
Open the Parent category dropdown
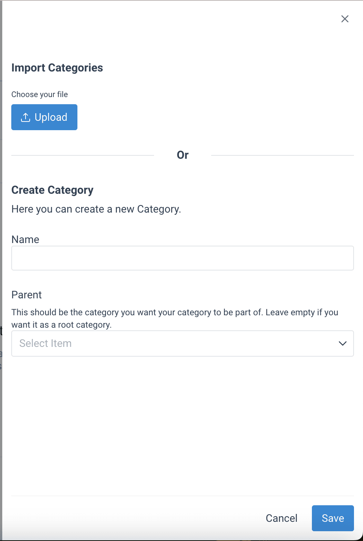click(x=182, y=343)
